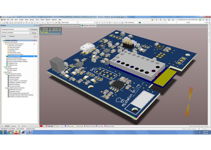This screenshot has width=211, height=150.
Task: Click the Move selection crosshair icon
Action: pos(43,22)
